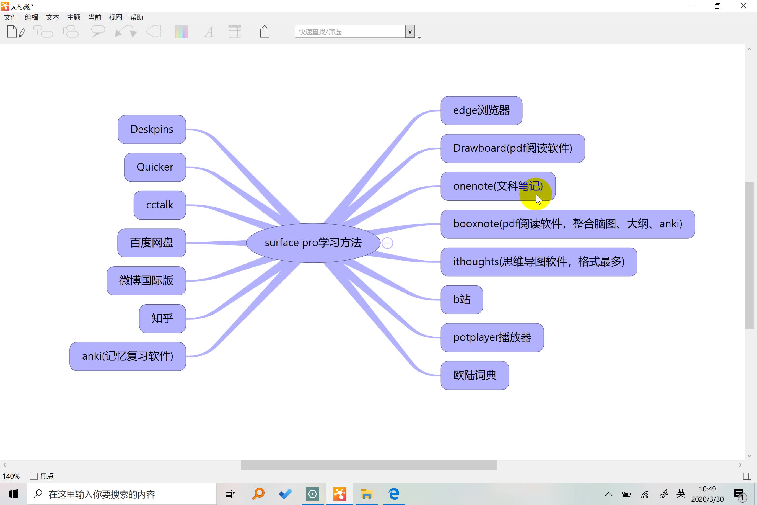Toggle the side panel icon in status bar
The width and height of the screenshot is (757, 505).
[x=747, y=476]
